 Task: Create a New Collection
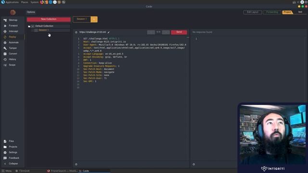tap(49, 19)
